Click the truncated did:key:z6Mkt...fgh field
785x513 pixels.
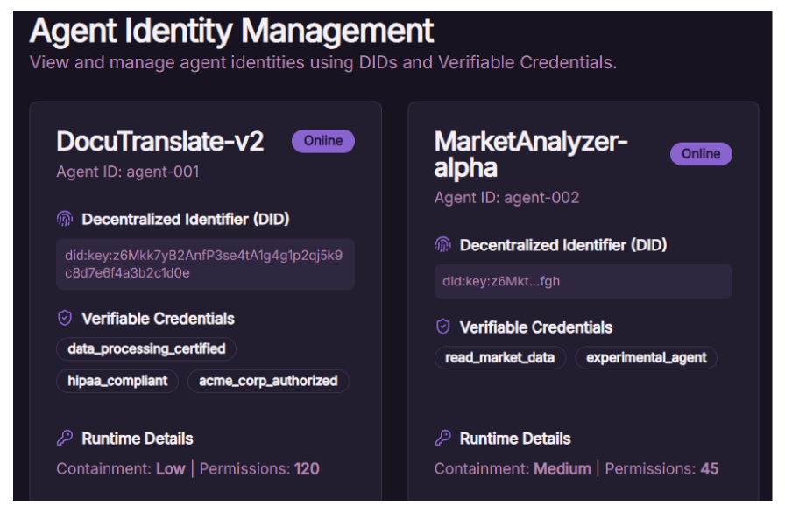[583, 282]
